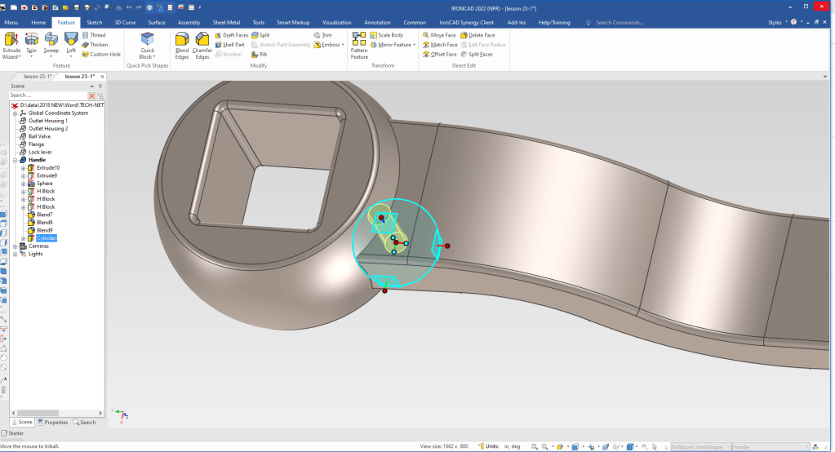The width and height of the screenshot is (835, 452).
Task: Expand the Cameras tree node
Action: [x=15, y=246]
